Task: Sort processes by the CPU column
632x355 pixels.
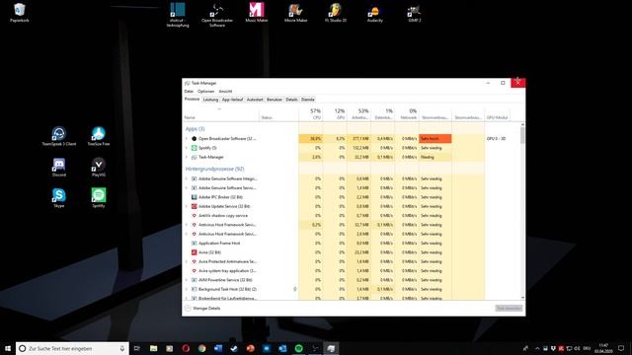Action: point(311,113)
